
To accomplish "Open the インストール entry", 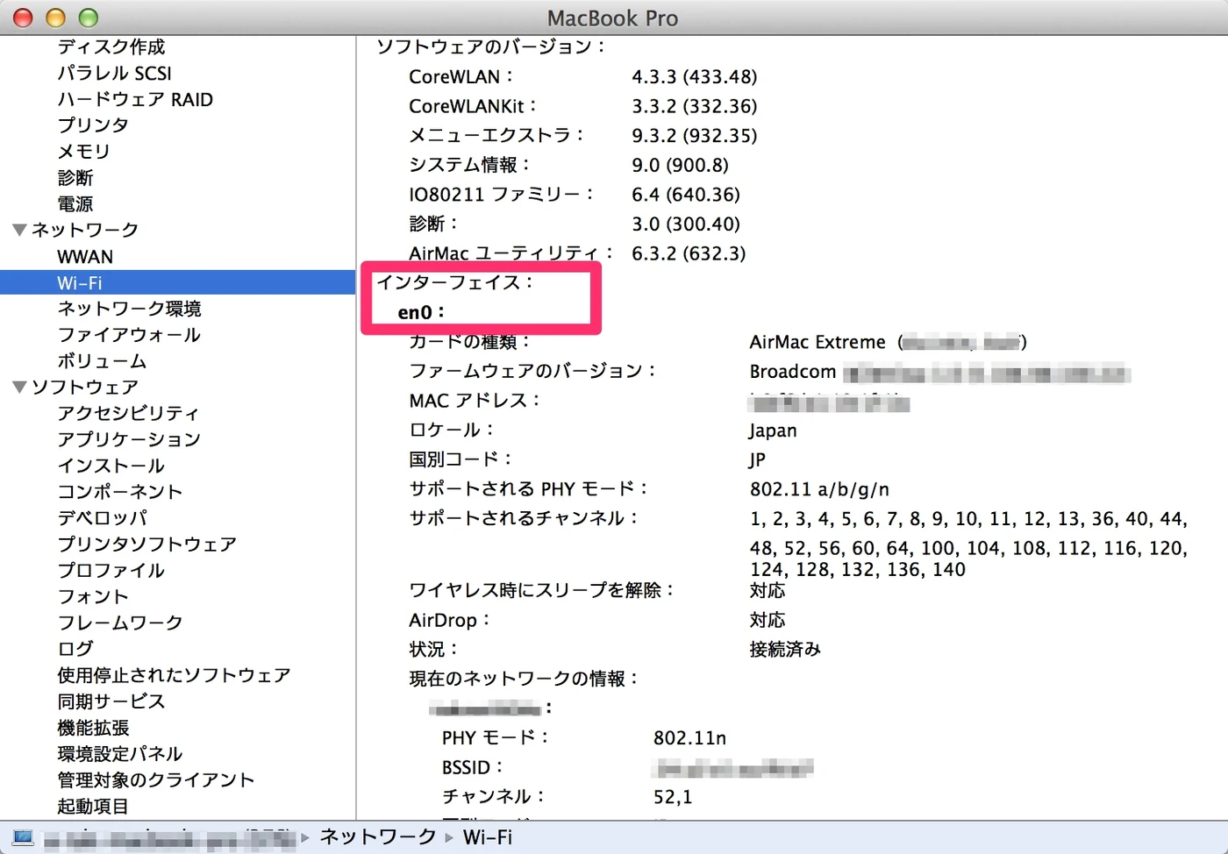I will pos(111,466).
